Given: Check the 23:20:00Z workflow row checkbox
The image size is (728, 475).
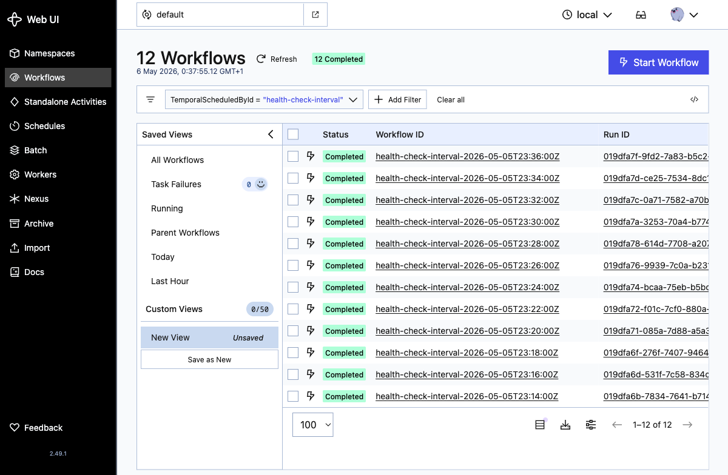Looking at the screenshot, I should click(293, 331).
